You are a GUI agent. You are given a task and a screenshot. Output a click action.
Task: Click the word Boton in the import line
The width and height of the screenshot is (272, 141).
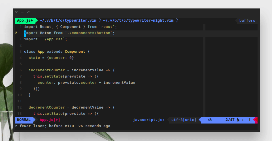tap(45, 33)
